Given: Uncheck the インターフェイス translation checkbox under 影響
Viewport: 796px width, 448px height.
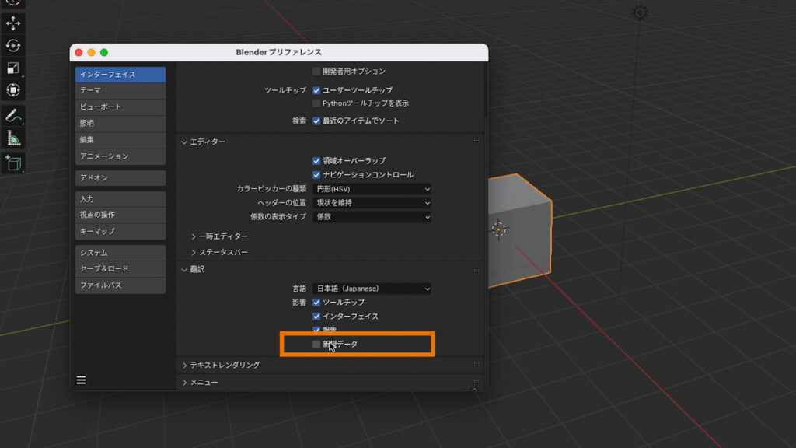Looking at the screenshot, I should tap(316, 317).
